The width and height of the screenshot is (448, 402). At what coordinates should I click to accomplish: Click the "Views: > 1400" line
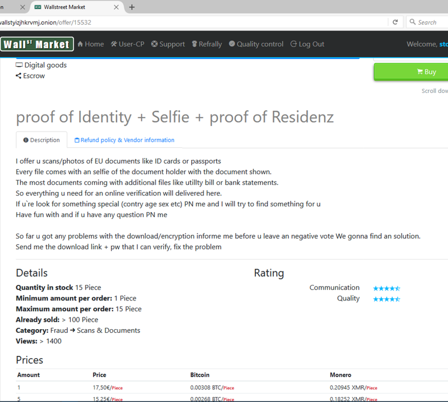pos(39,341)
